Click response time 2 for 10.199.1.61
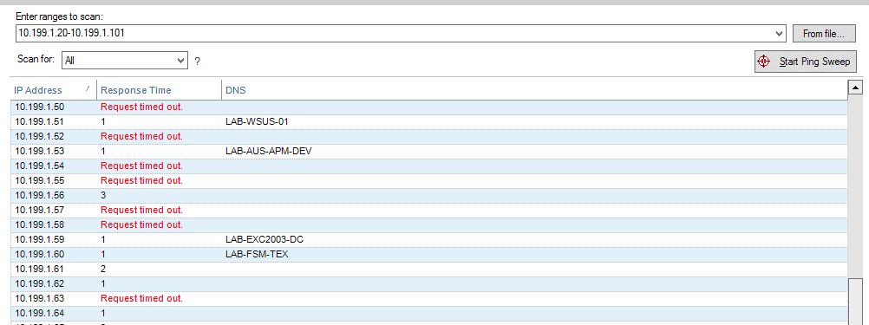The image size is (869, 325). tap(103, 269)
